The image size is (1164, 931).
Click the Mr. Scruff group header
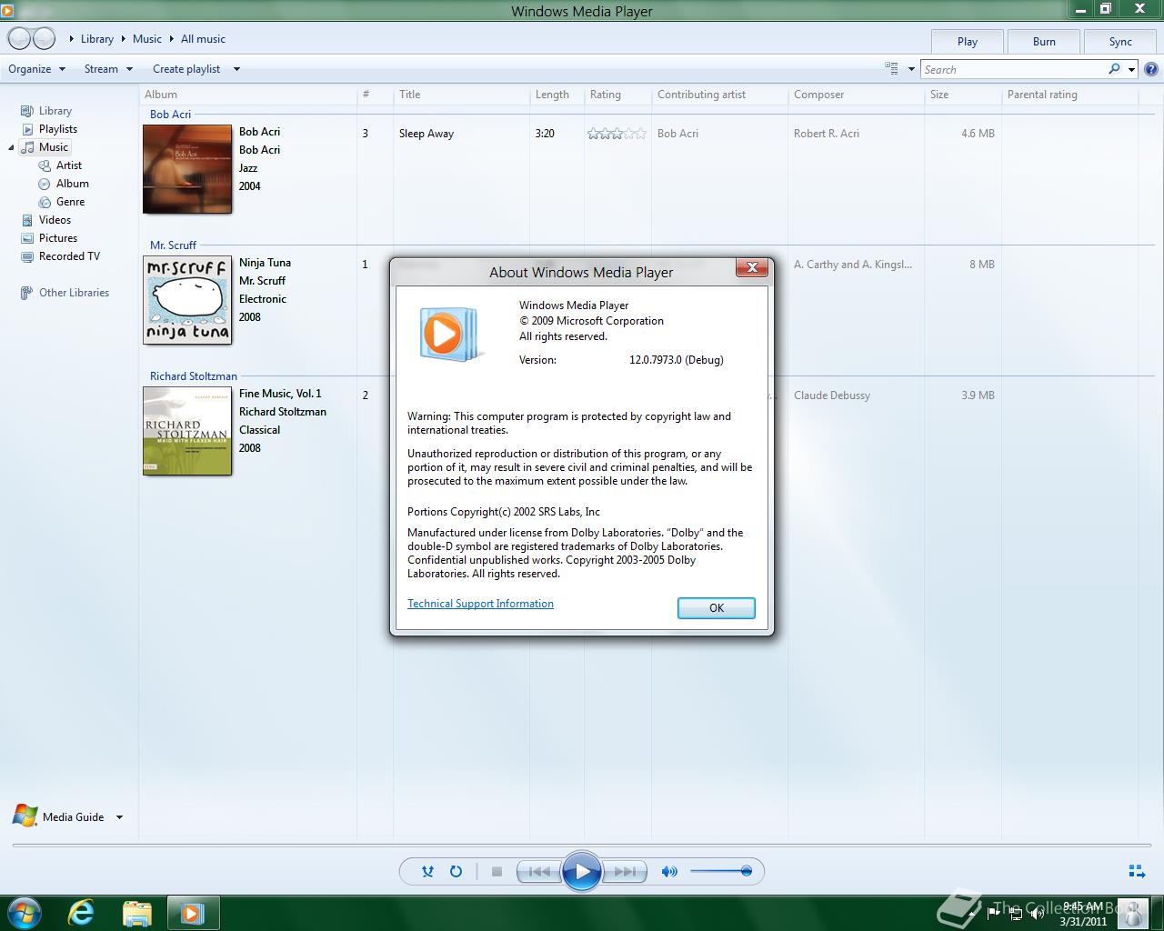tap(173, 245)
